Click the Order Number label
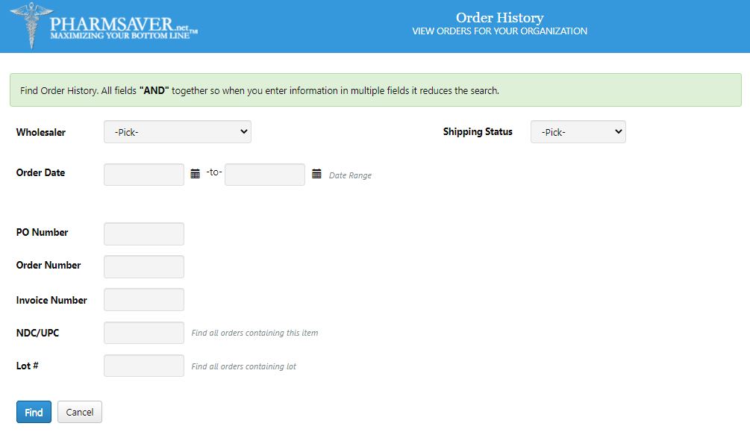750x432 pixels. (49, 265)
